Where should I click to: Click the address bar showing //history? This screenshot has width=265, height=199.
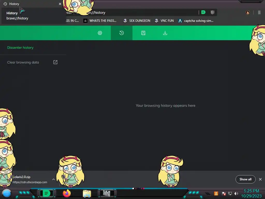[x=132, y=12]
